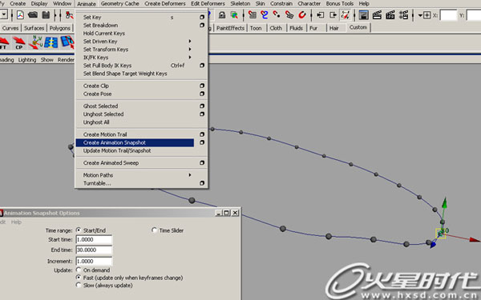This screenshot has width=481, height=300.
Task: Click the input connections icon
Action: click(x=320, y=14)
